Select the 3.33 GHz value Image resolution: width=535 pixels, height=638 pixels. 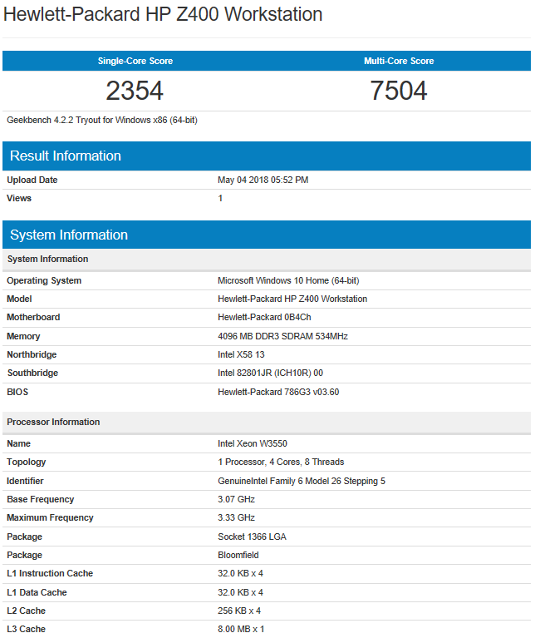pyautogui.click(x=237, y=518)
